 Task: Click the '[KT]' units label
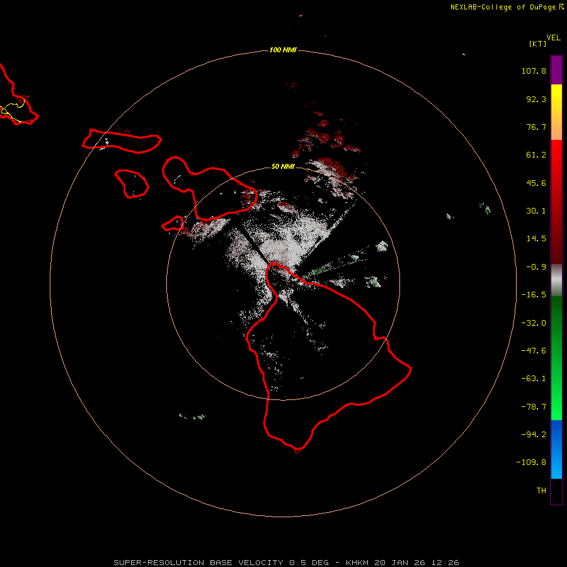point(537,43)
